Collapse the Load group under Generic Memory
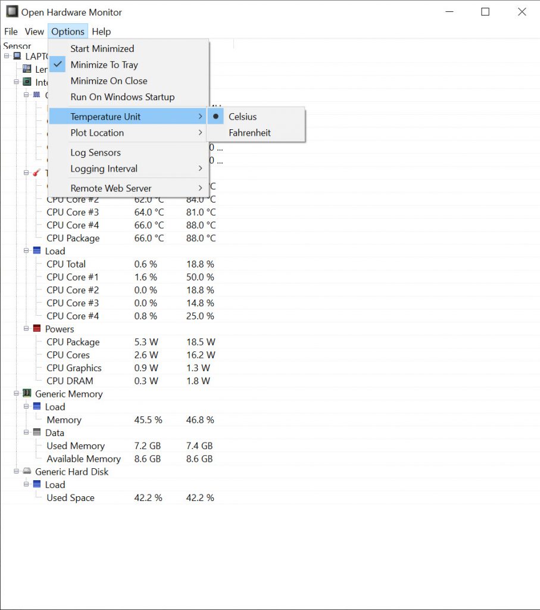This screenshot has height=610, width=540. click(x=26, y=406)
